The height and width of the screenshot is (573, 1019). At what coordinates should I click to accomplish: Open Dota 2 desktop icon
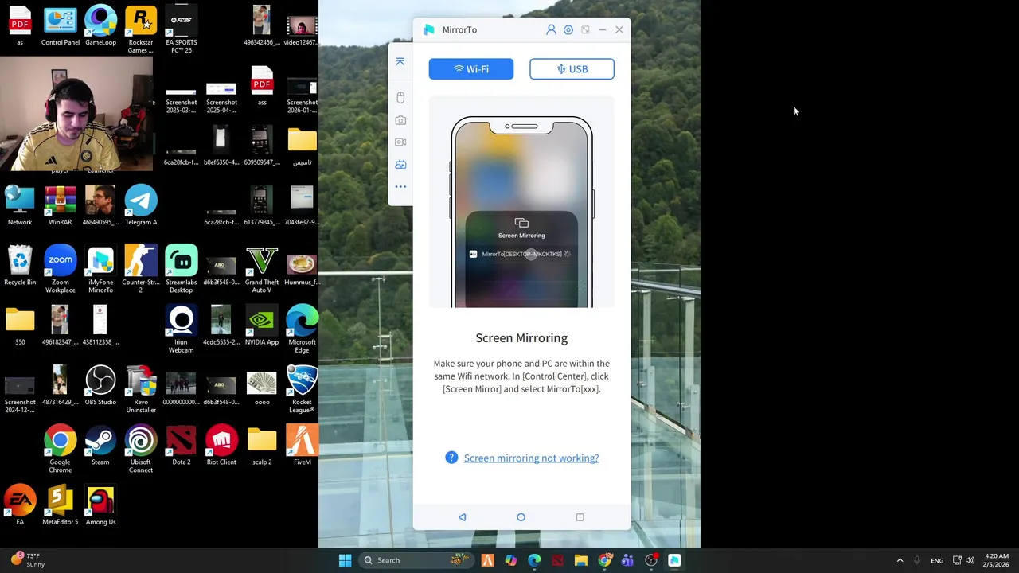coord(181,446)
